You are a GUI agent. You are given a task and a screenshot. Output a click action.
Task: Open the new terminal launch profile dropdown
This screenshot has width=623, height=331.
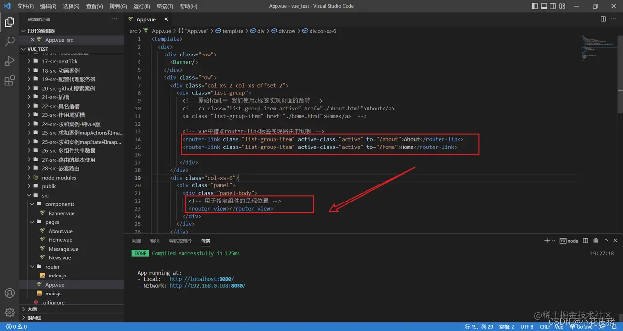553,241
